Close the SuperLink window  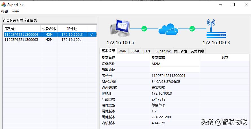[x=246, y=5]
